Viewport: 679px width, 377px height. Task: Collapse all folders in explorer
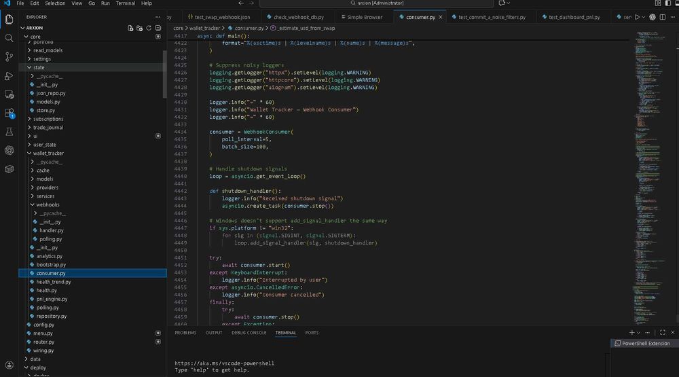click(158, 28)
